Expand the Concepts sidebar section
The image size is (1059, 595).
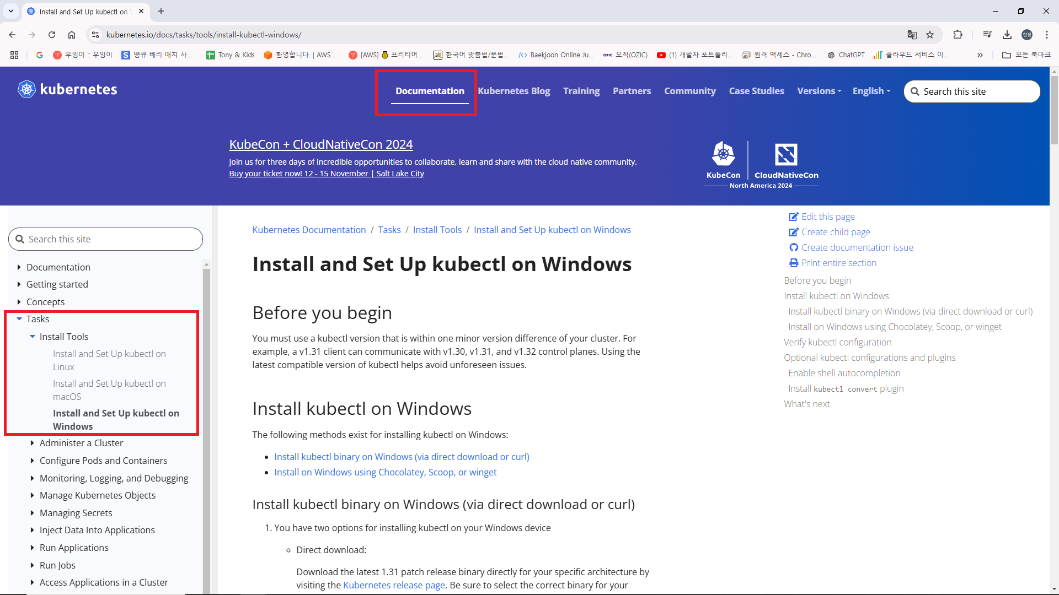pos(19,302)
